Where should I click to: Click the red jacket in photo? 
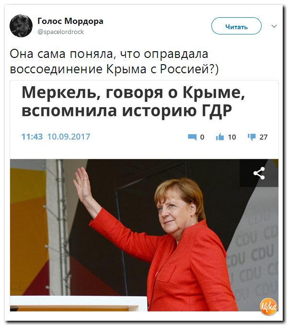pos(177,264)
